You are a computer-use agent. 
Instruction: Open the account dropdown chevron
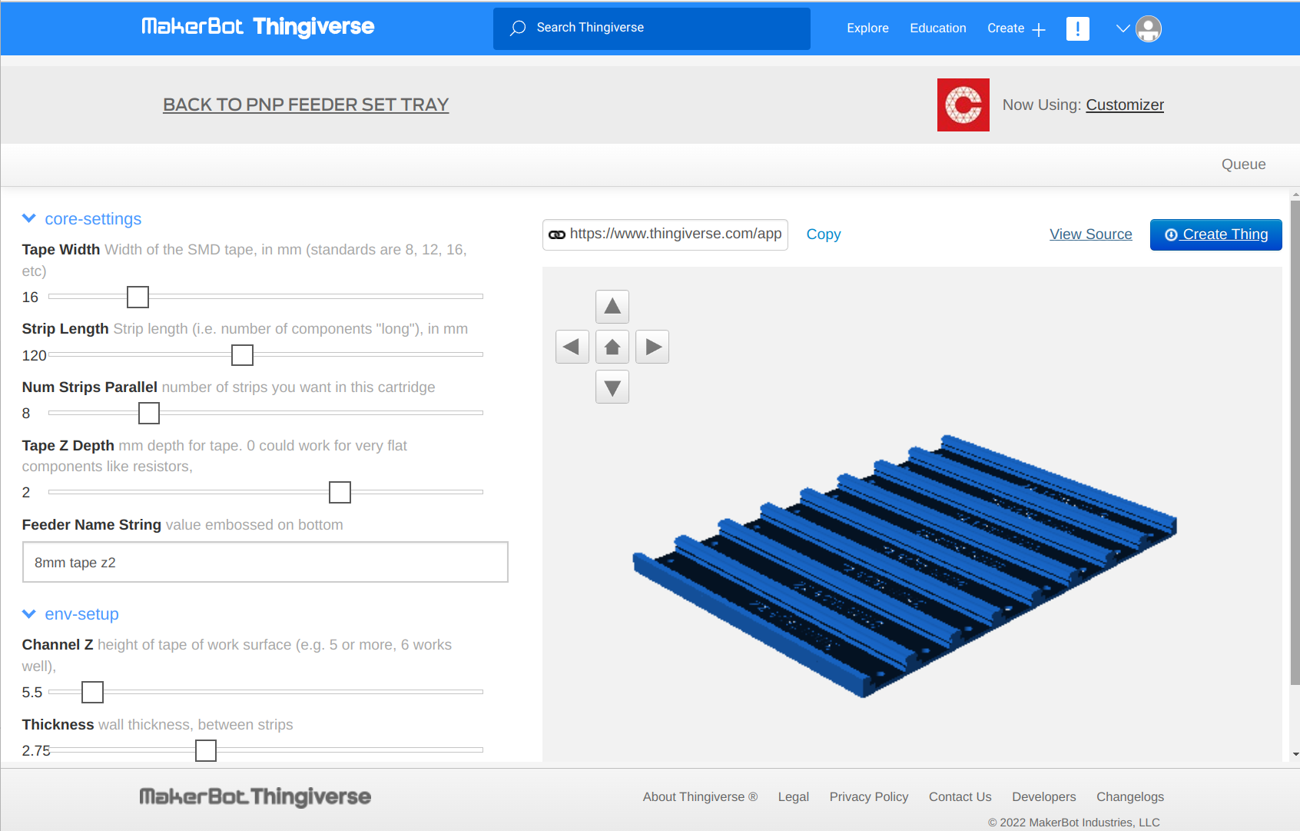(x=1123, y=29)
